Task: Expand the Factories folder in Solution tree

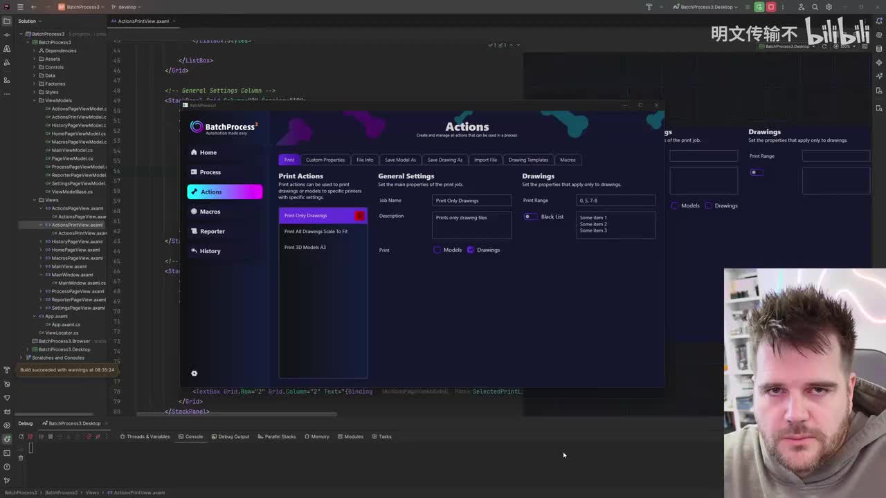Action: point(34,84)
